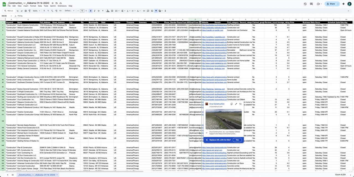Screen dimensions: 354x177
Task: Toggle bold formatting
Action: tap(90, 11)
